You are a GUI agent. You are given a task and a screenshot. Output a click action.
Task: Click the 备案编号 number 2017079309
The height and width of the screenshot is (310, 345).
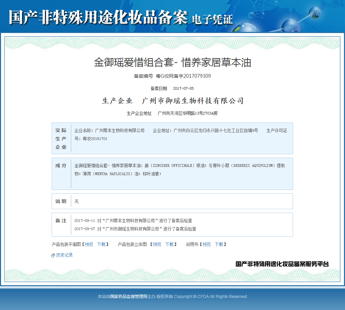click(197, 76)
